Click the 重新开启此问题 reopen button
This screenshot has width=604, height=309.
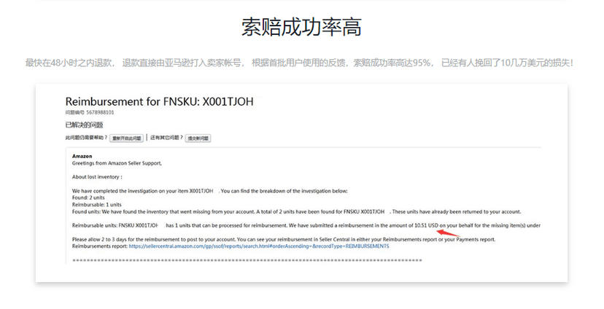[x=126, y=138]
